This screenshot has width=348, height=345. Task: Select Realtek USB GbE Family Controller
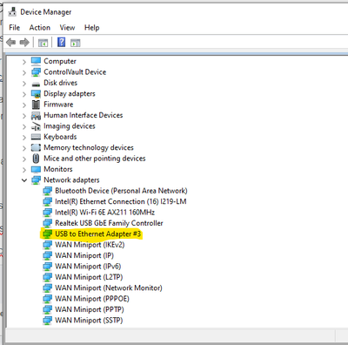point(109,223)
